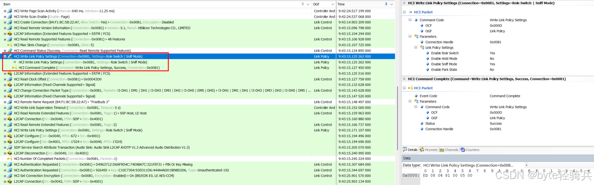Click timestamp 9:42:24.517 199 000
594x185 pixels.
(355, 11)
